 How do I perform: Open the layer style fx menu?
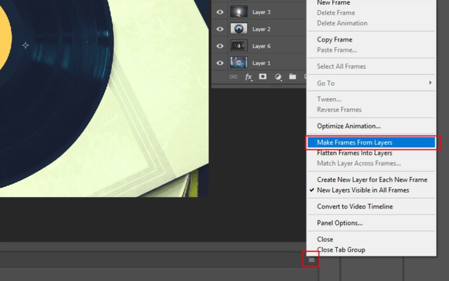[x=248, y=77]
